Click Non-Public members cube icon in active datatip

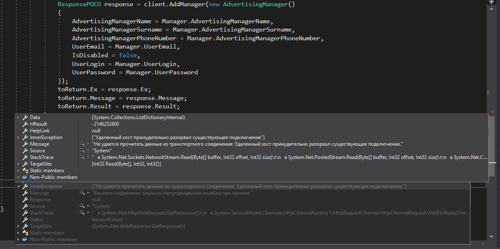pos(25,177)
